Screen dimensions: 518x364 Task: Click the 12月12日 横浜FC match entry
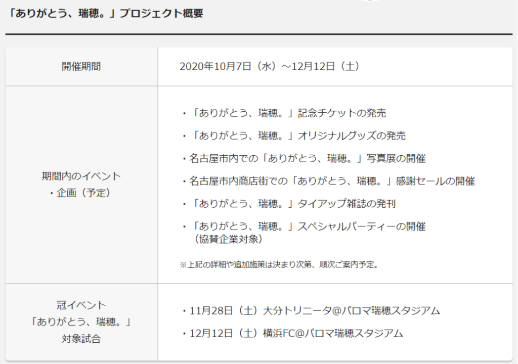pos(292,333)
